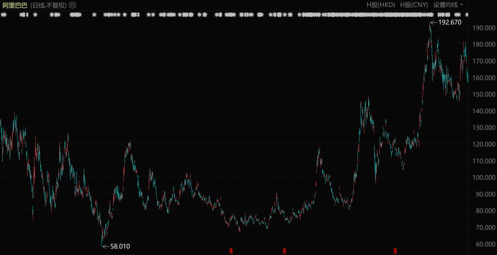Click the 100.000 price axis label
Screen dimensions: 497x255
(x=484, y=177)
